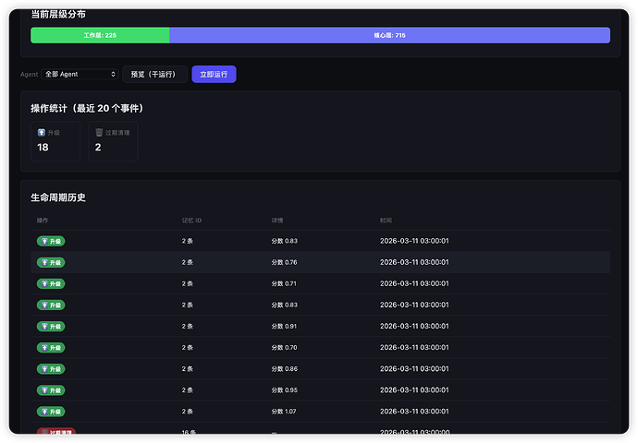
Task: Click the 记忆 ID column header
Action: pos(191,221)
